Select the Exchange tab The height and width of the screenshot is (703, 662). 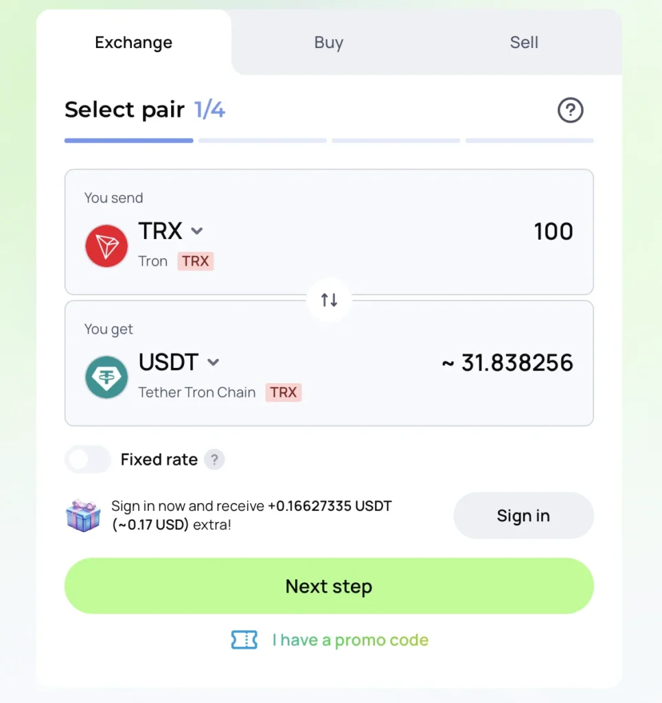pyautogui.click(x=134, y=42)
